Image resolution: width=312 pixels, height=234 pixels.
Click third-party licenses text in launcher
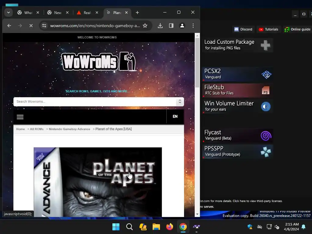[x=257, y=201]
